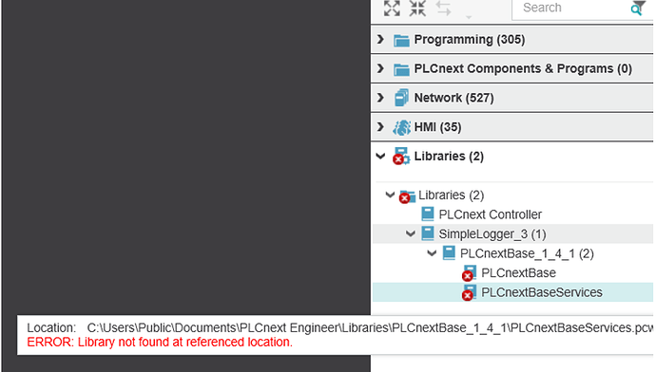Select HMI (35) section label
The width and height of the screenshot is (656, 372).
pos(437,127)
